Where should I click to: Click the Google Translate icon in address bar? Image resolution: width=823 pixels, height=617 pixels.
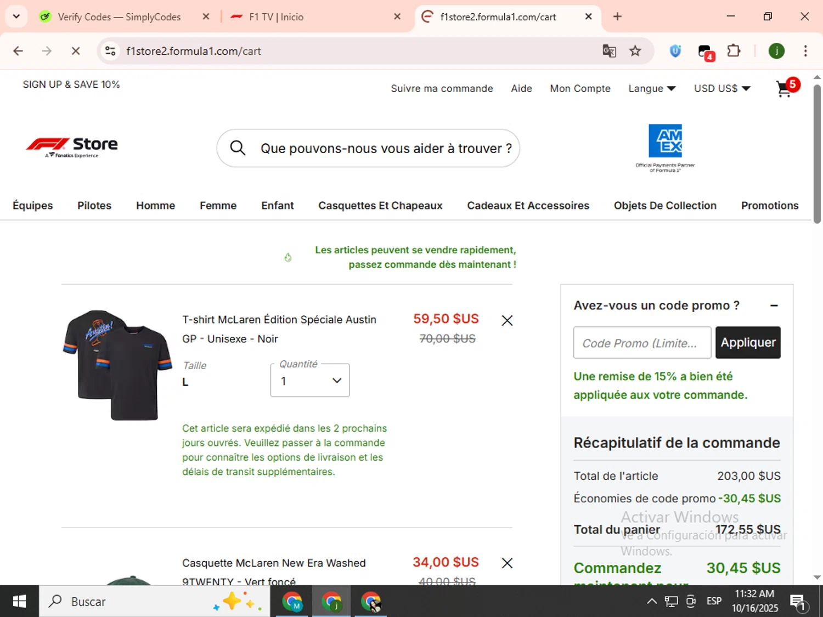pos(609,51)
